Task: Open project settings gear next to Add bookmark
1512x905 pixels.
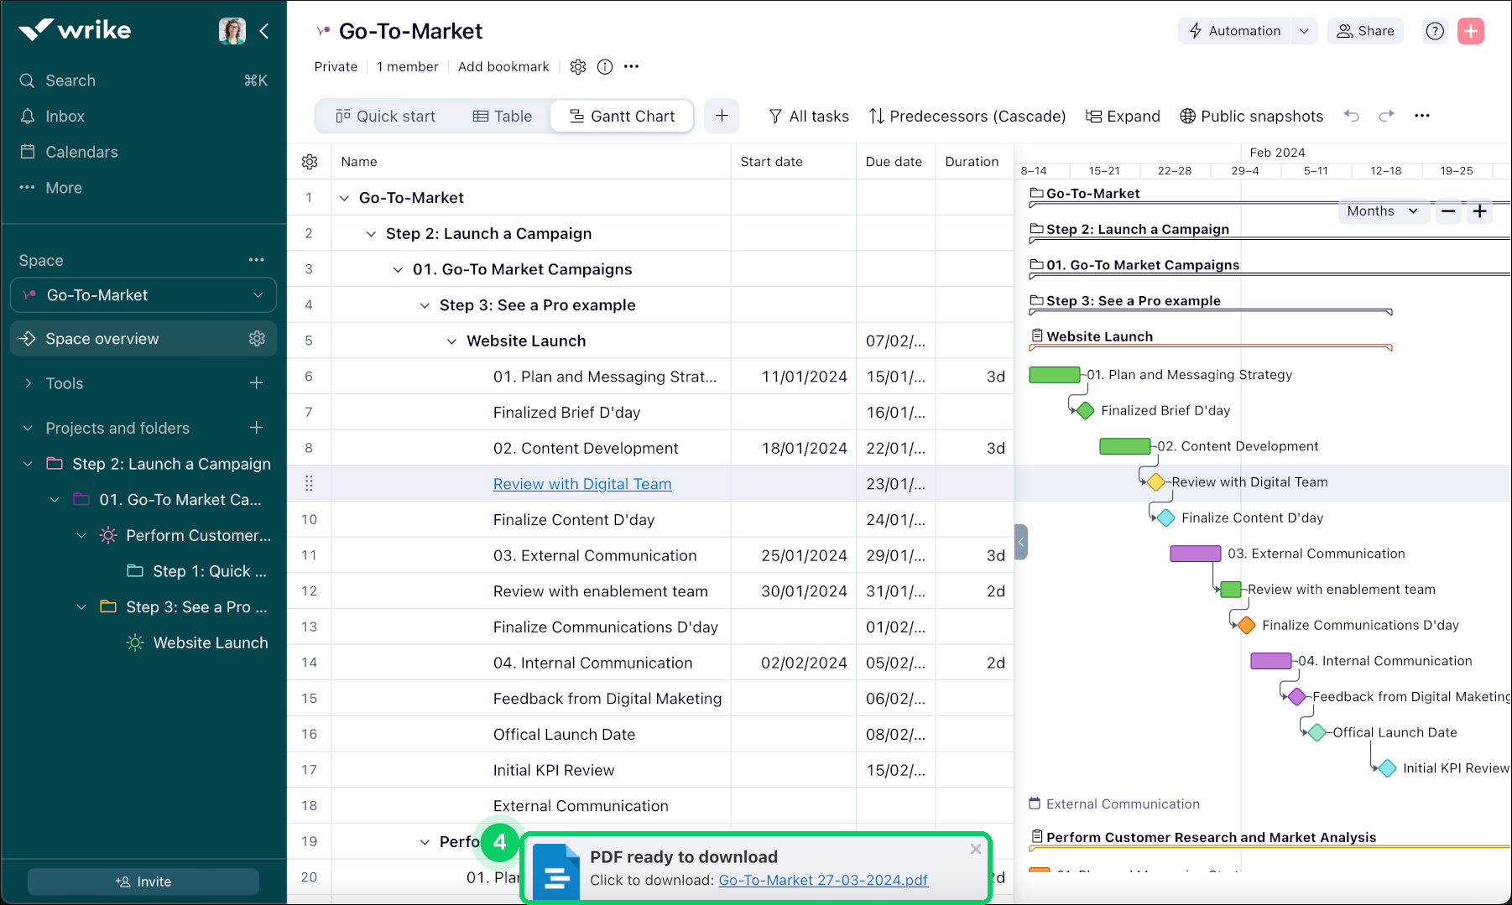Action: click(x=577, y=66)
